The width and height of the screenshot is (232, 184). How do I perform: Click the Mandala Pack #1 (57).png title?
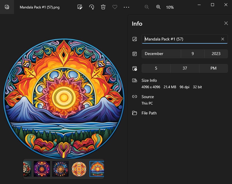40,7
